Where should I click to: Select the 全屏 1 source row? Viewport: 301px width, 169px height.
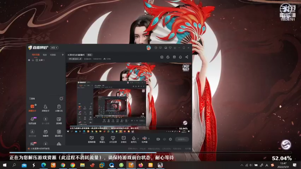coord(46,60)
